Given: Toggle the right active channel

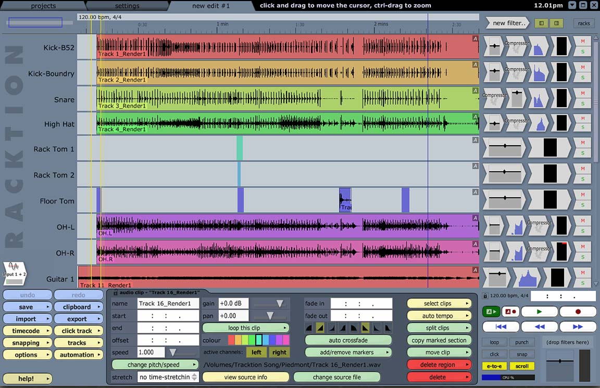Looking at the screenshot, I should click(279, 352).
